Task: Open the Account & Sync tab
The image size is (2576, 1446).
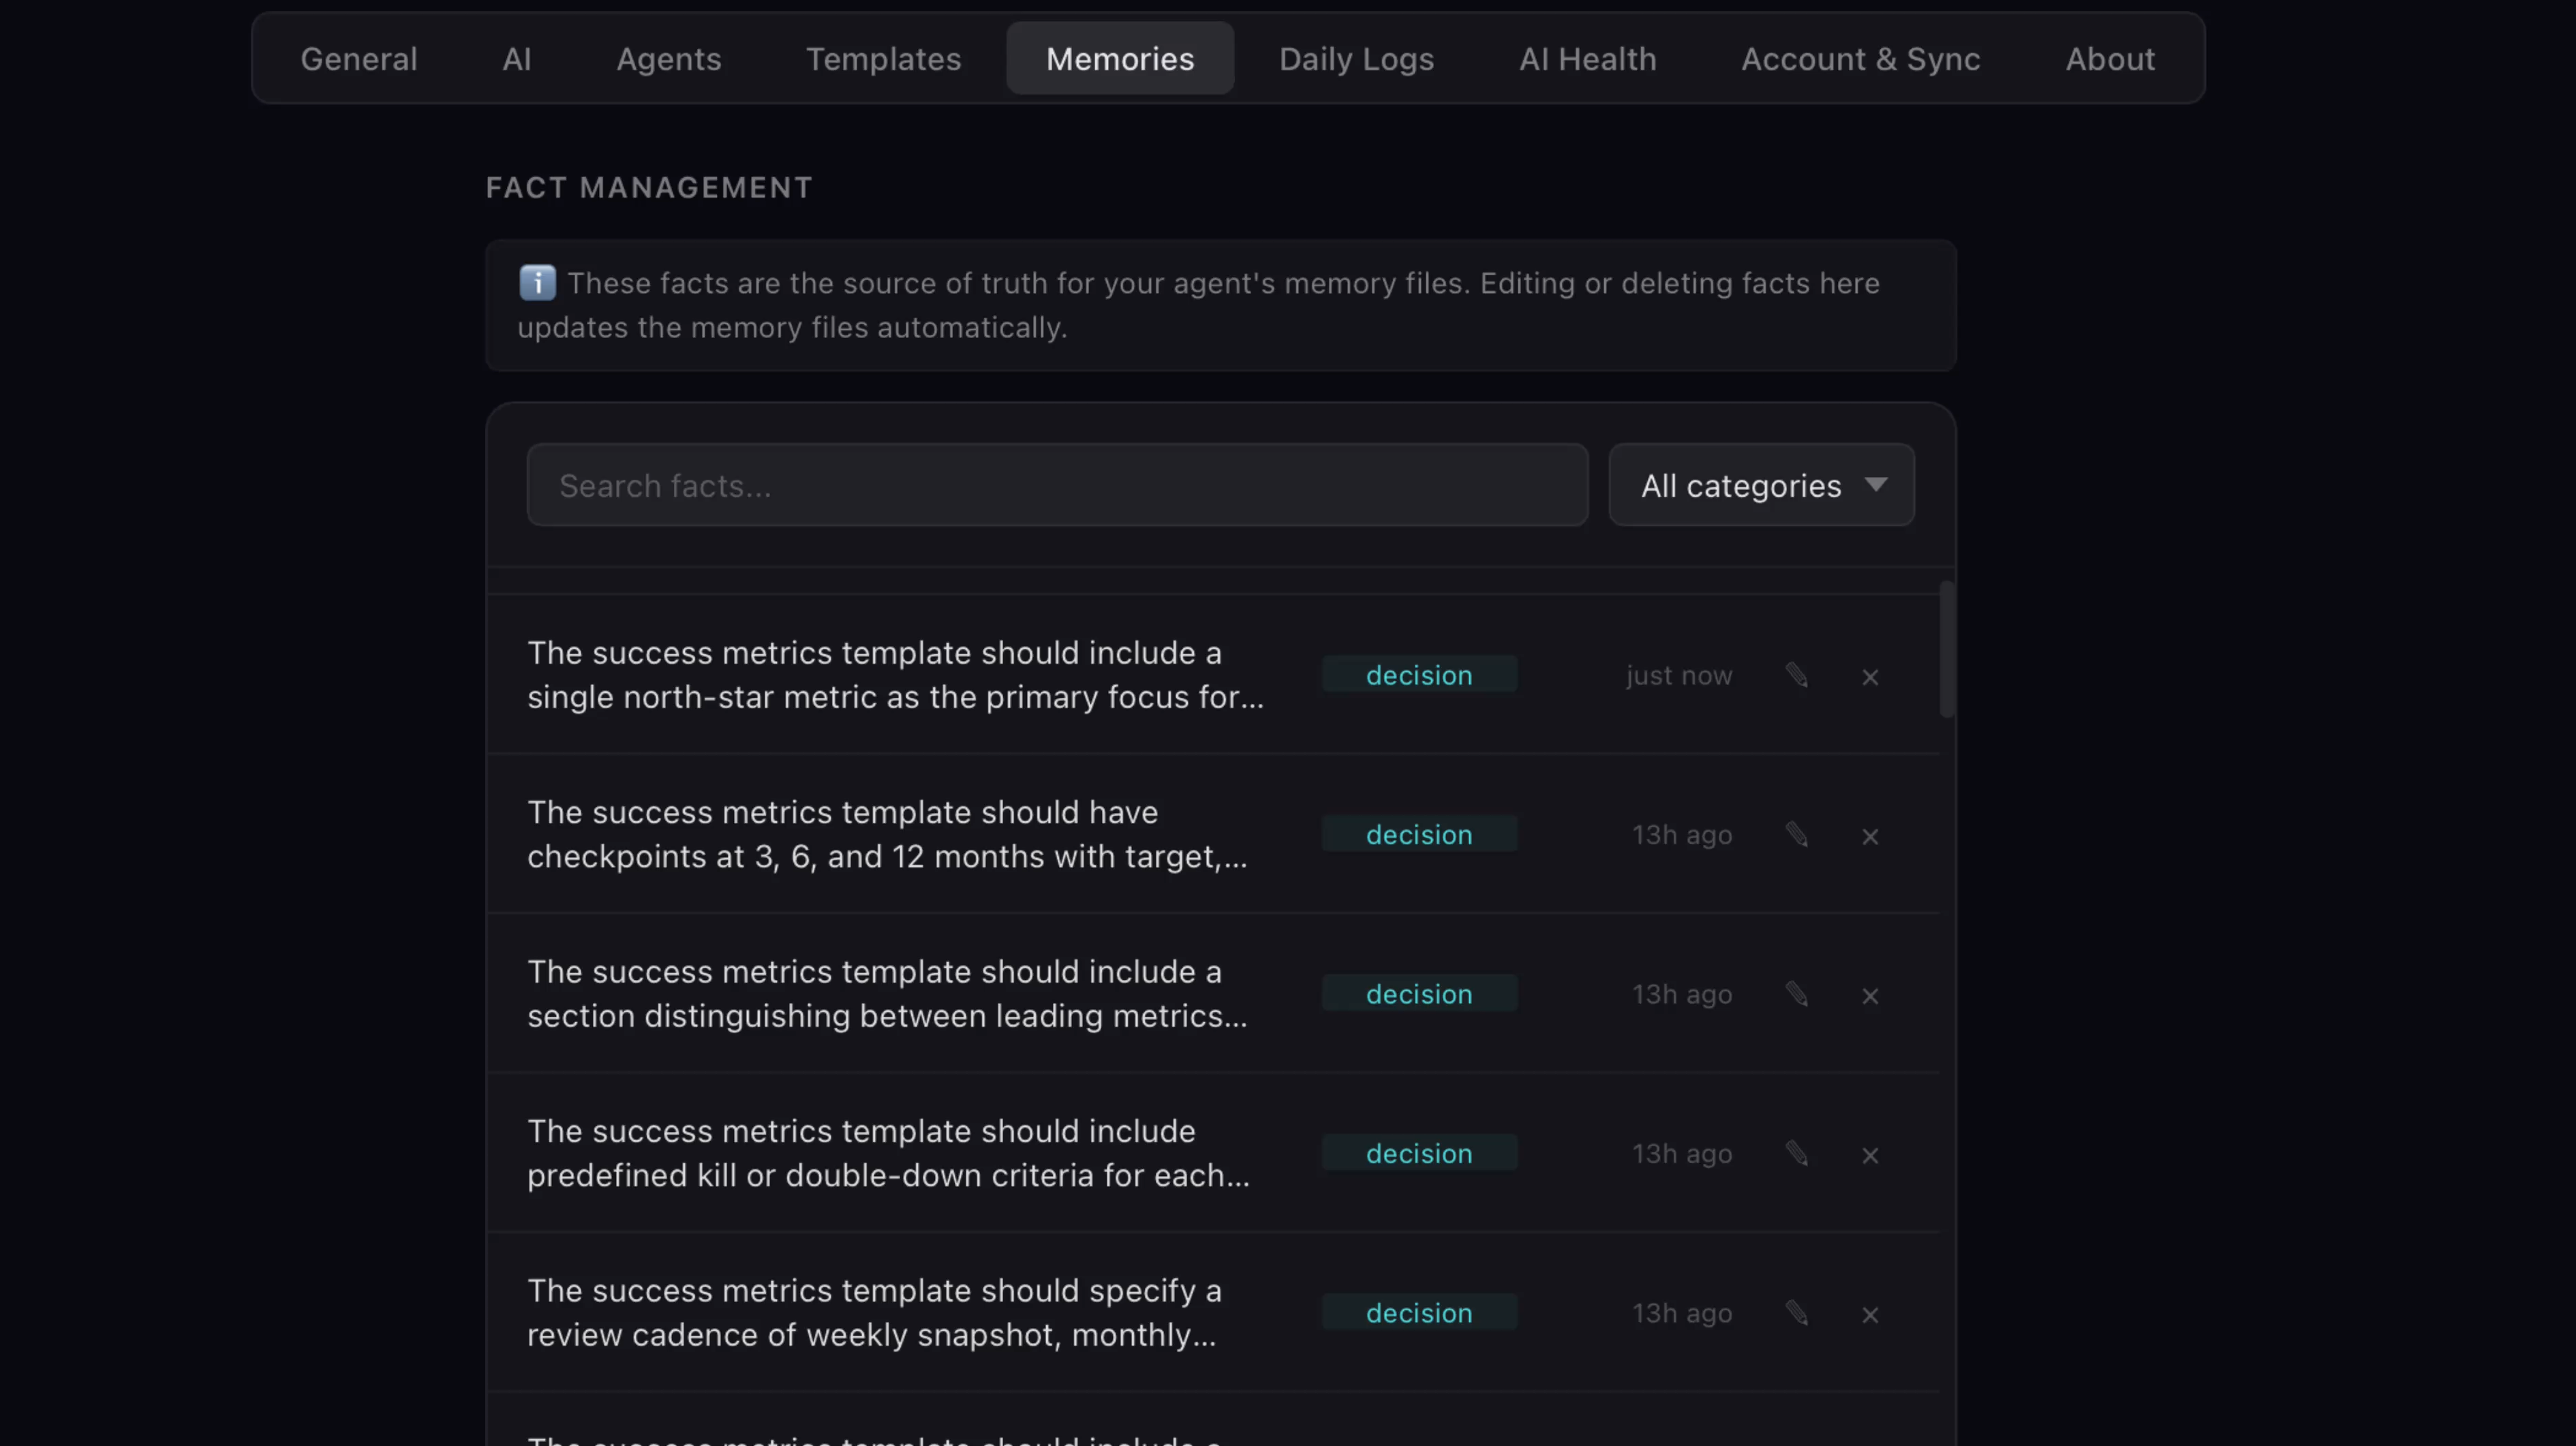Action: [1860, 59]
